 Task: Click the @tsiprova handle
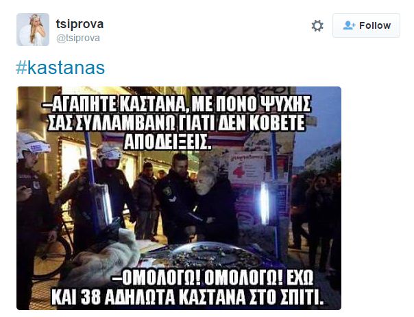(78, 38)
